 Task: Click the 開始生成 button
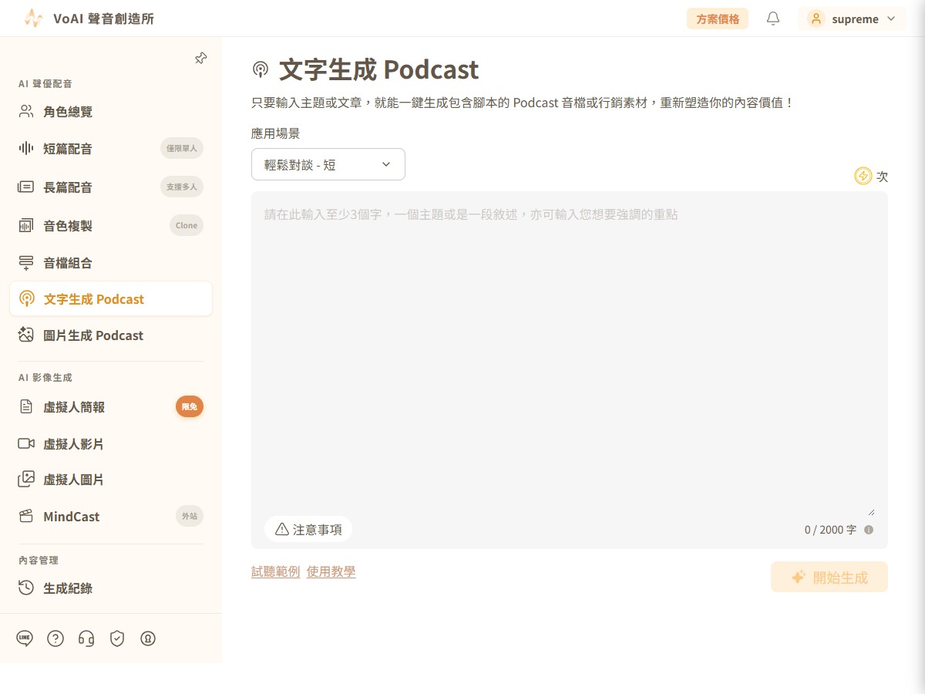829,577
